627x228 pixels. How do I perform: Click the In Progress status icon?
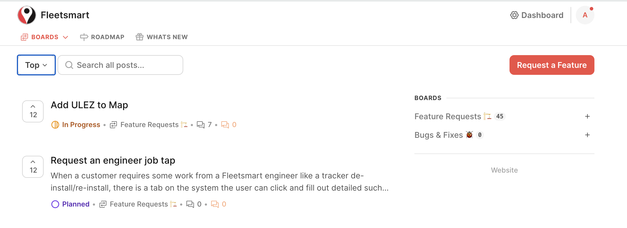tap(55, 125)
